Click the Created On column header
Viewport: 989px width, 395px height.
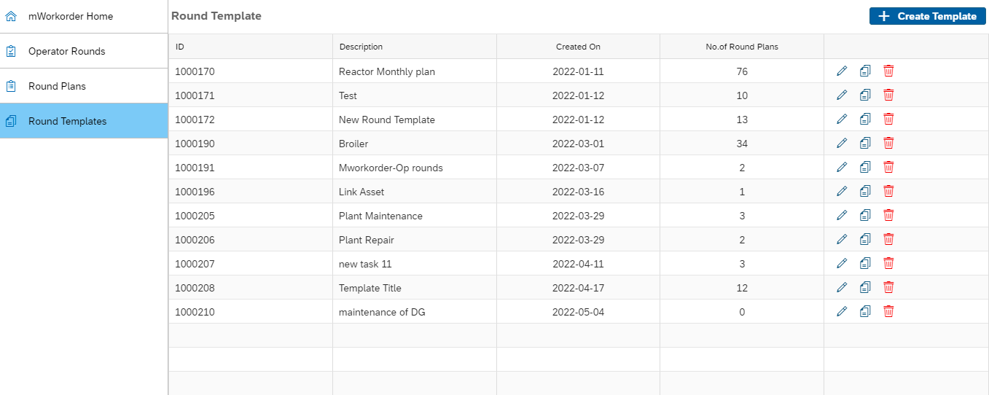[x=578, y=47]
